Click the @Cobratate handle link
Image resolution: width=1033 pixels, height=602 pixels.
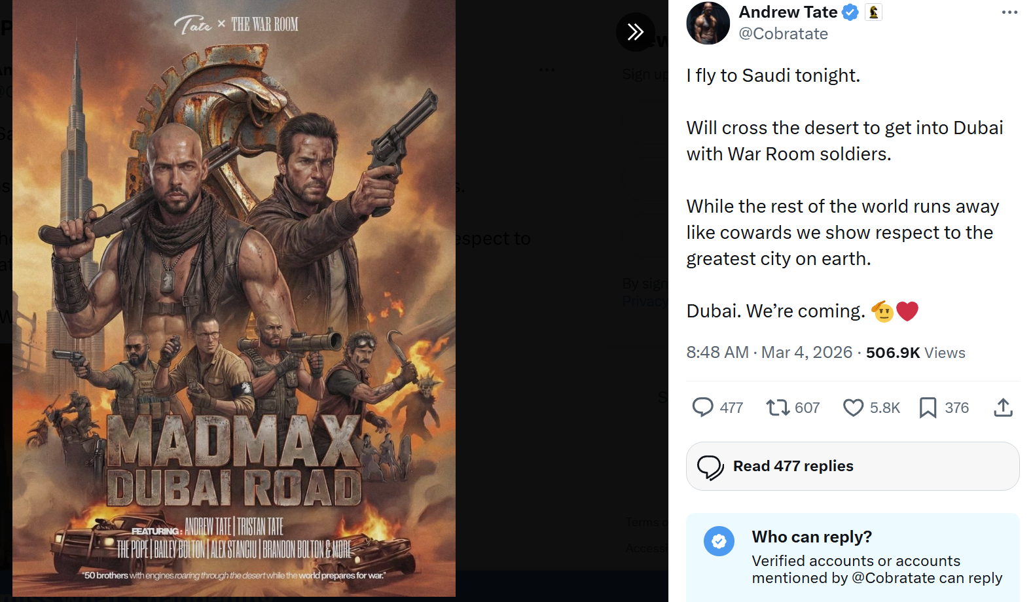[x=783, y=34]
